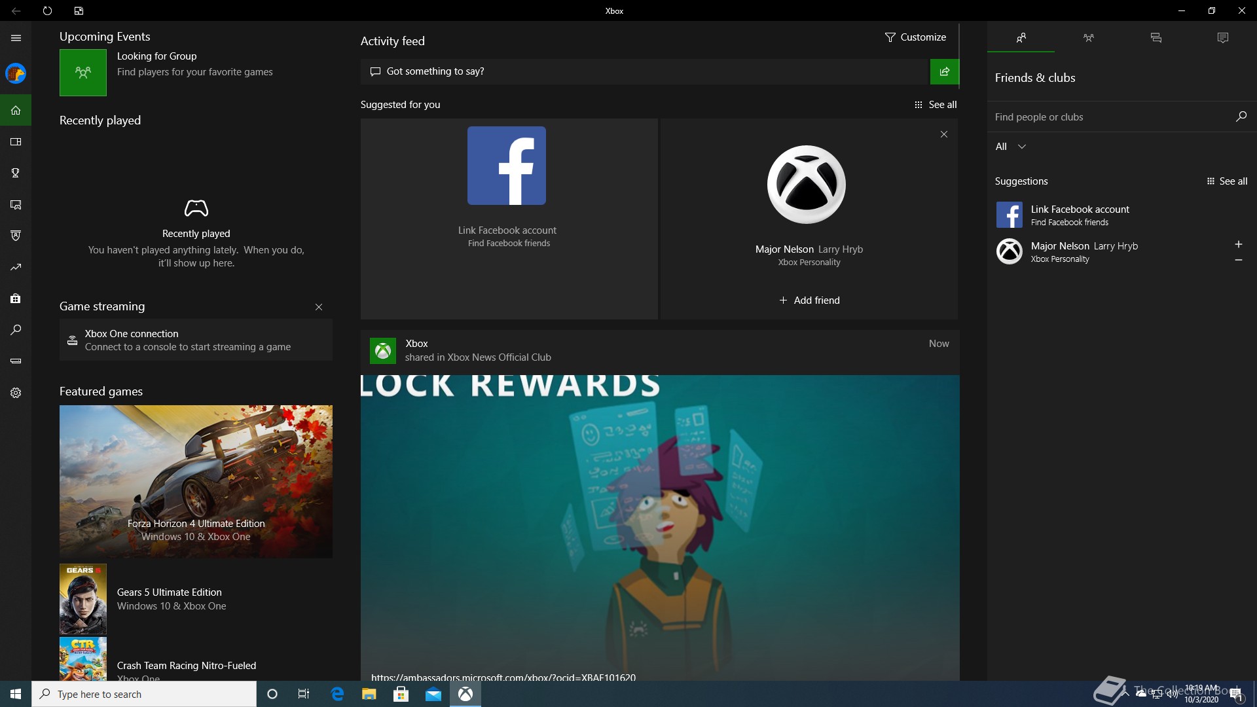Open Captures icon in the sidebar
Image resolution: width=1257 pixels, height=707 pixels.
16,205
